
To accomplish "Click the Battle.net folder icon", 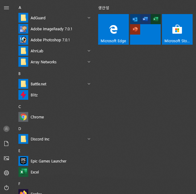I will tap(23, 84).
